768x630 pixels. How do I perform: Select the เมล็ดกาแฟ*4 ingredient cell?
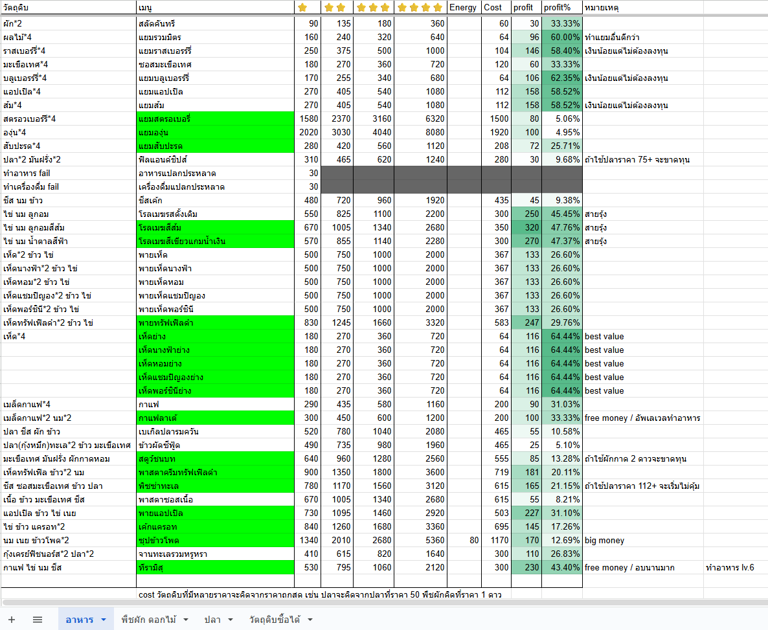tap(69, 404)
